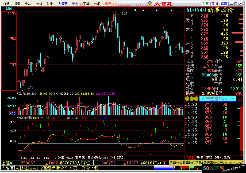Click the buy-5 price 866

pyautogui.click(x=205, y=57)
